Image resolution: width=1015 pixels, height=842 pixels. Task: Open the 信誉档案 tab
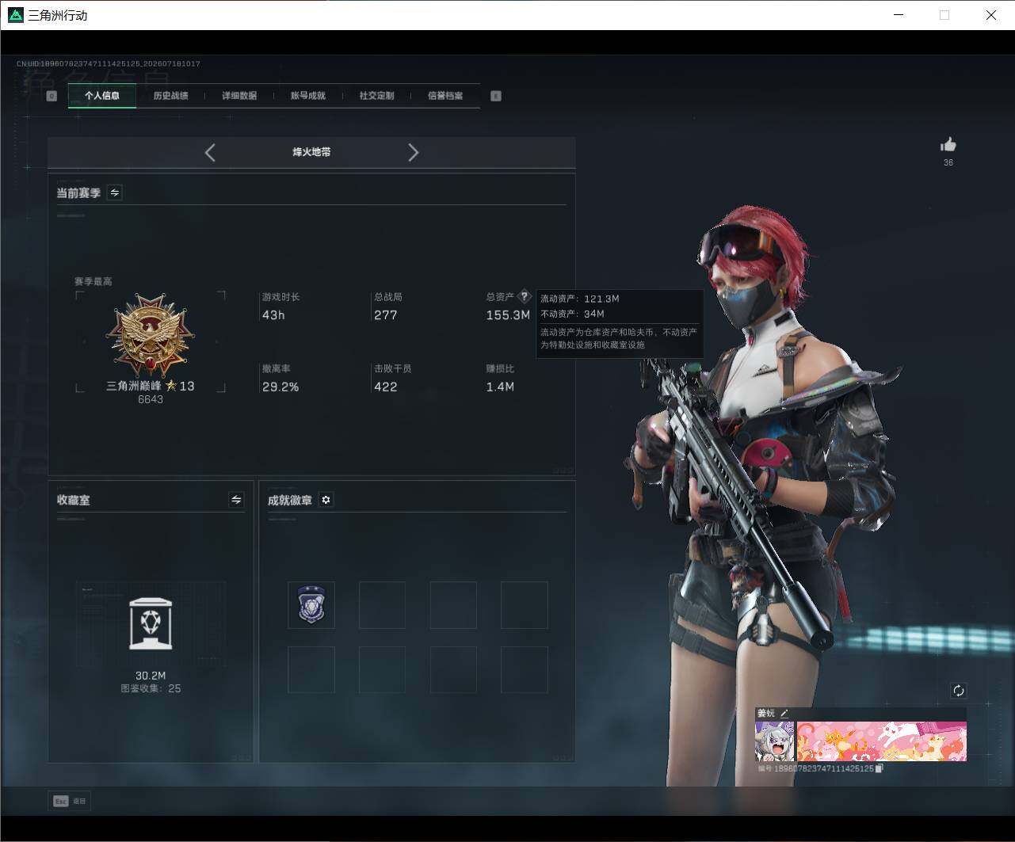click(445, 96)
